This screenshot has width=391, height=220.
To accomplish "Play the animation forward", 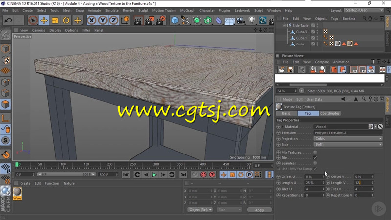I will 154,175.
